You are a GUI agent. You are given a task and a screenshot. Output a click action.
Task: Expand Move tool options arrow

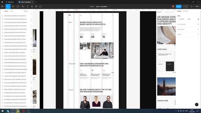coord(9,7)
